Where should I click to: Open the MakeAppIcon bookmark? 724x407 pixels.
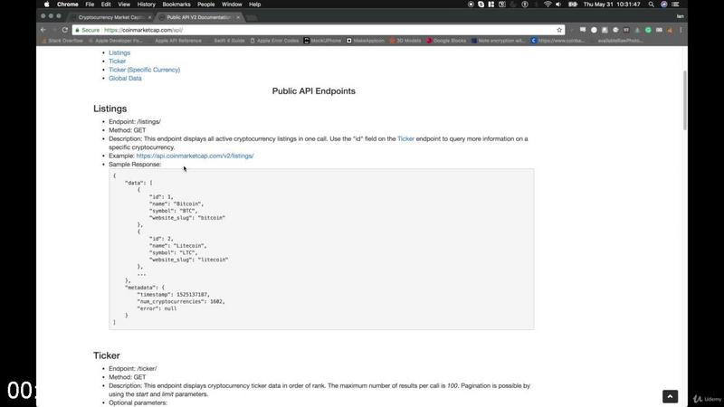366,41
